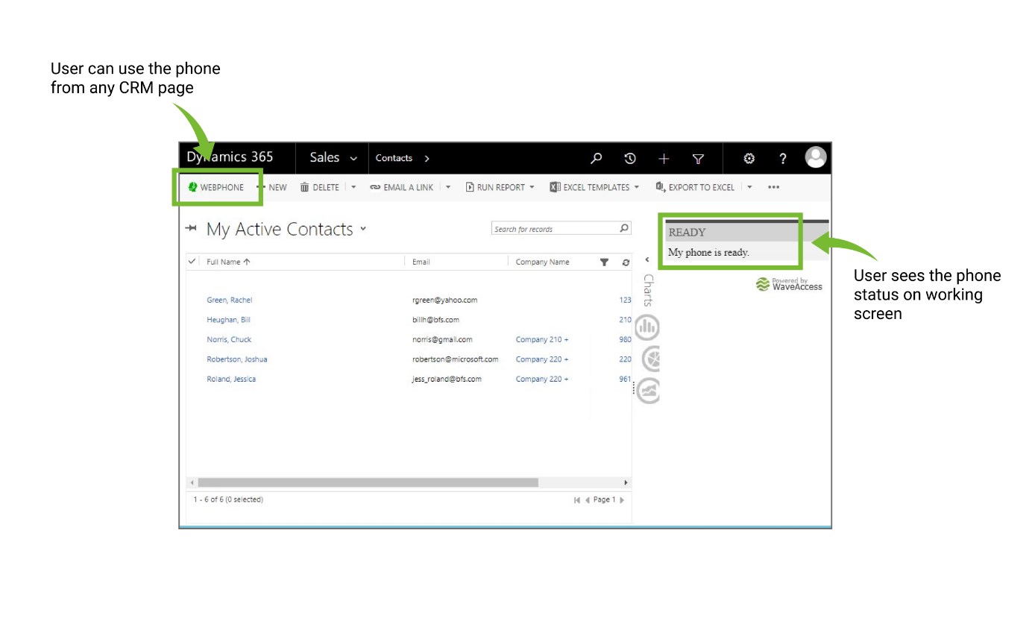Screen dimensions: 1035x624
Task: Select the rgreen@yahoo.com email cell
Action: (444, 300)
